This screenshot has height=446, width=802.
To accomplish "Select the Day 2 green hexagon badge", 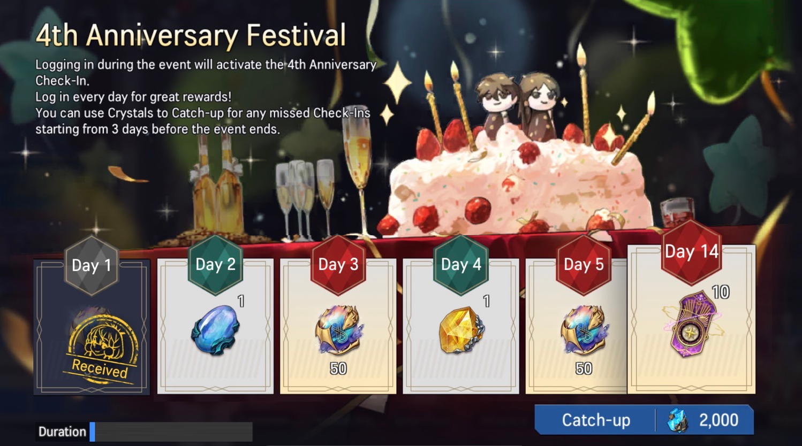I will point(215,265).
